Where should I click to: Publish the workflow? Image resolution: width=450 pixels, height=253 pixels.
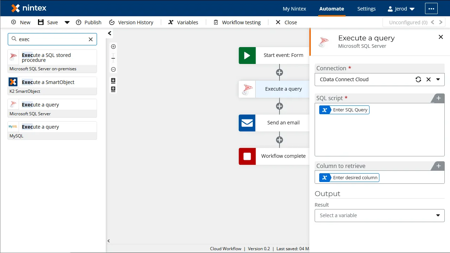coord(89,22)
